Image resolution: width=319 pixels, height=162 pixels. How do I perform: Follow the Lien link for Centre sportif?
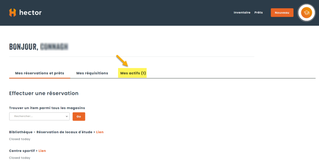(x=42, y=151)
